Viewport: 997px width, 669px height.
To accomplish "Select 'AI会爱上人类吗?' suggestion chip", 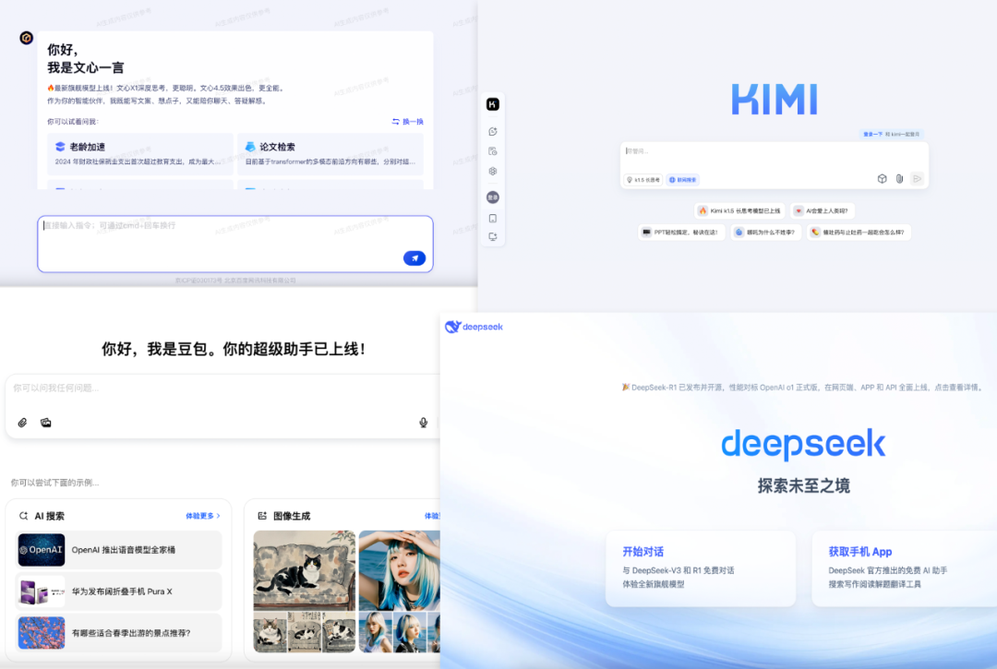I will coord(823,211).
